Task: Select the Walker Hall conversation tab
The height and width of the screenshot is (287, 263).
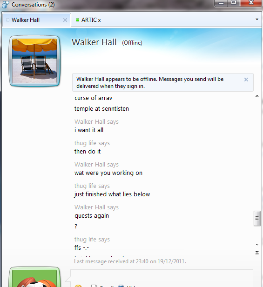Action: 37,20
